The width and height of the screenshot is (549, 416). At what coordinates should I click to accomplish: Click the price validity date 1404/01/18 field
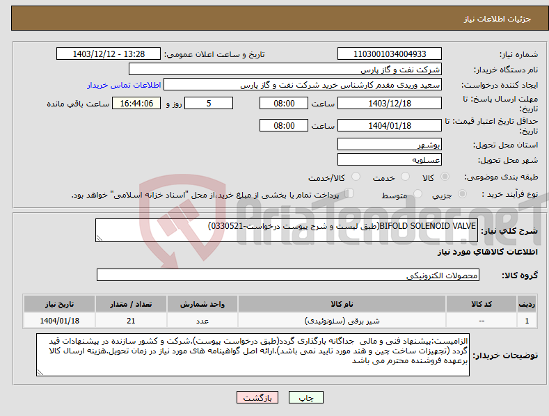pyautogui.click(x=390, y=125)
